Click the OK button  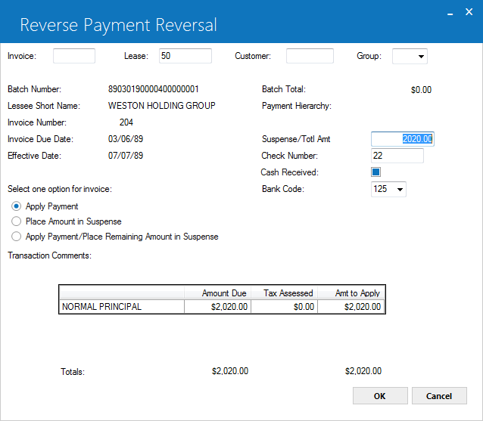pyautogui.click(x=380, y=396)
